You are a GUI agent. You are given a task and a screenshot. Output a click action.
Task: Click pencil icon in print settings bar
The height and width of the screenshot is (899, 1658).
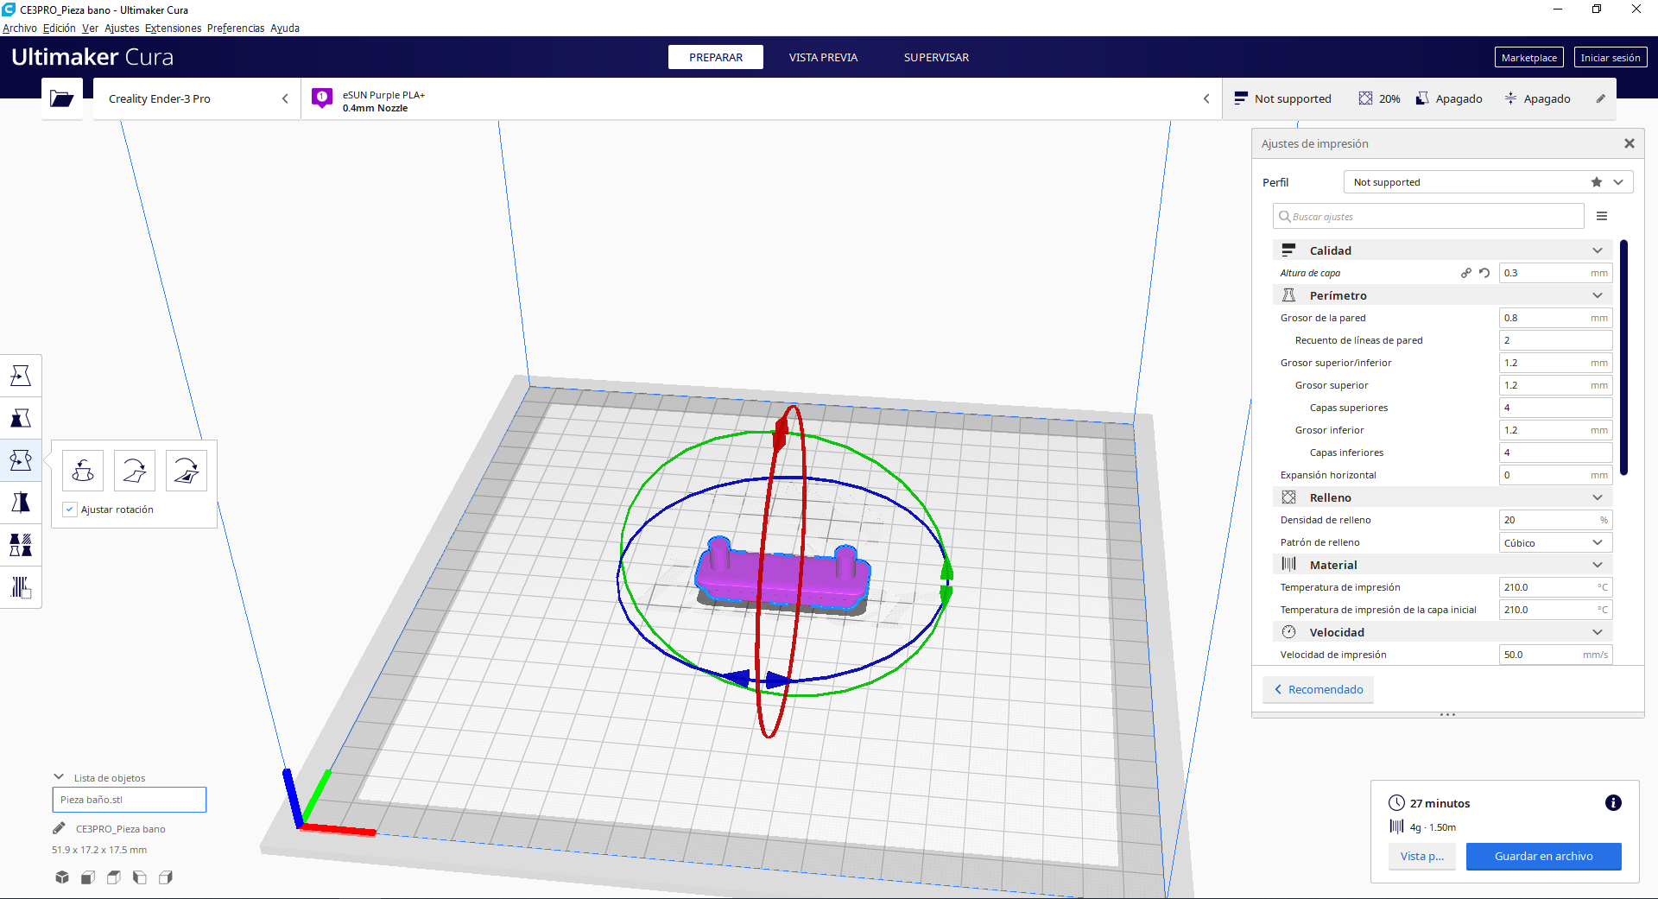(x=1600, y=98)
